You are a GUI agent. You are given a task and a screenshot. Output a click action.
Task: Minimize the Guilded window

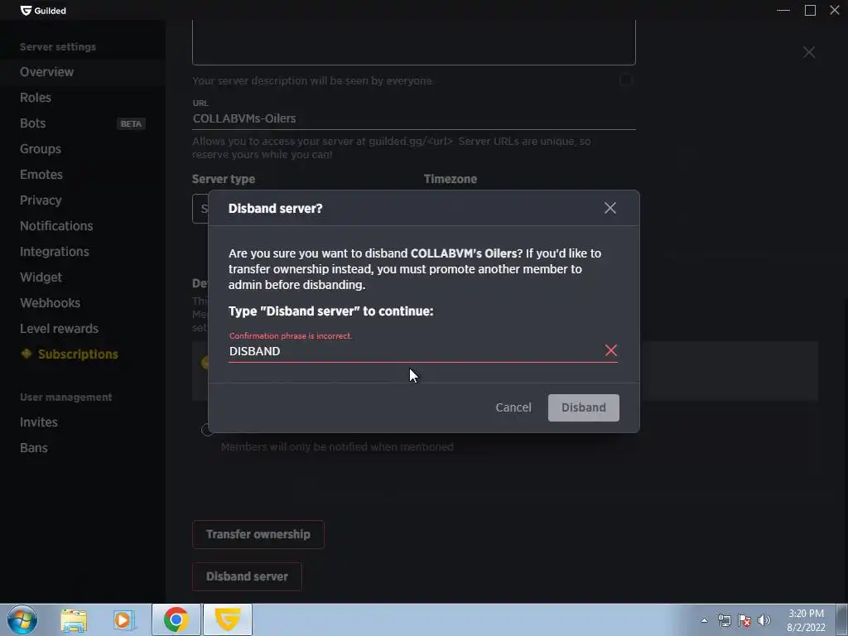[783, 10]
